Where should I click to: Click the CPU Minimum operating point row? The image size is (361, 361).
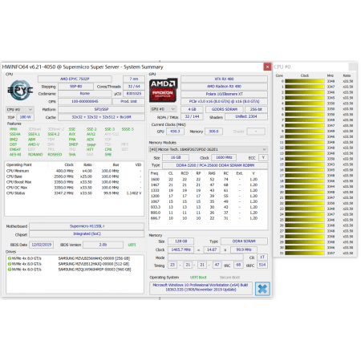point(74,171)
